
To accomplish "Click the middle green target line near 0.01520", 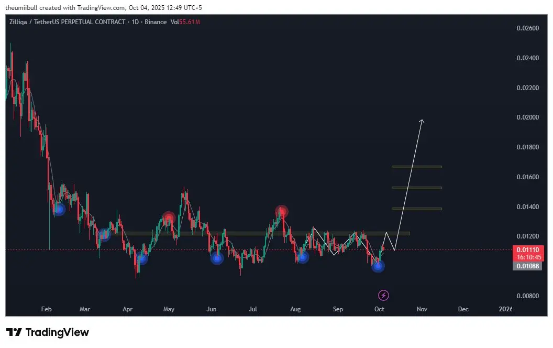I will (416, 188).
